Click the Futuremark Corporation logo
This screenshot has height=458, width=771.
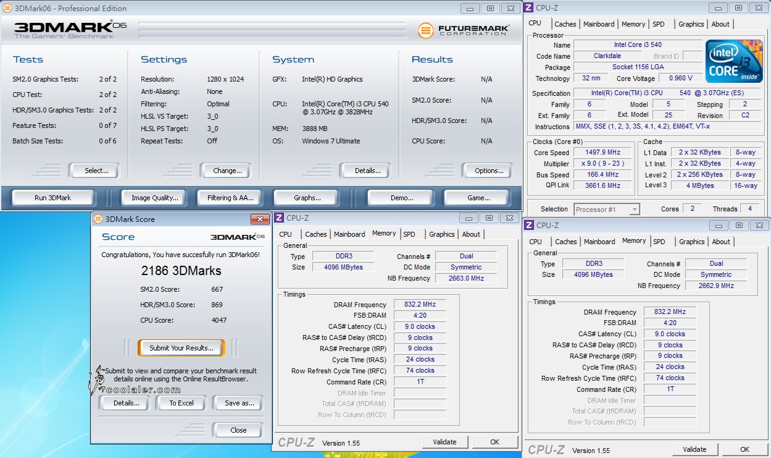click(x=464, y=30)
